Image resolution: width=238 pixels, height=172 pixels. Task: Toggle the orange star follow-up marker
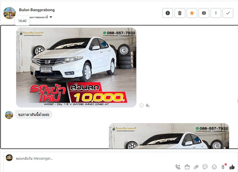click(x=192, y=13)
